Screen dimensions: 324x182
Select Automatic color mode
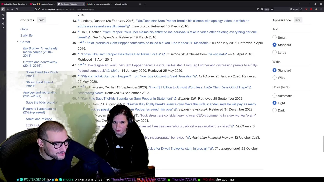(x=274, y=96)
